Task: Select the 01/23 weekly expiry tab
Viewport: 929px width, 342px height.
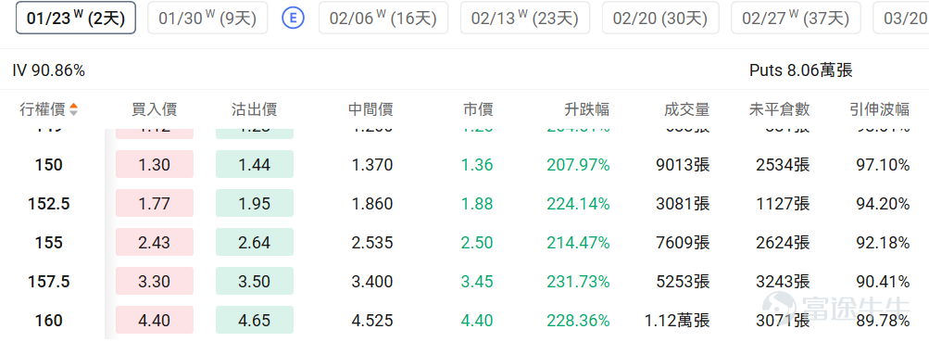Action: [76, 18]
